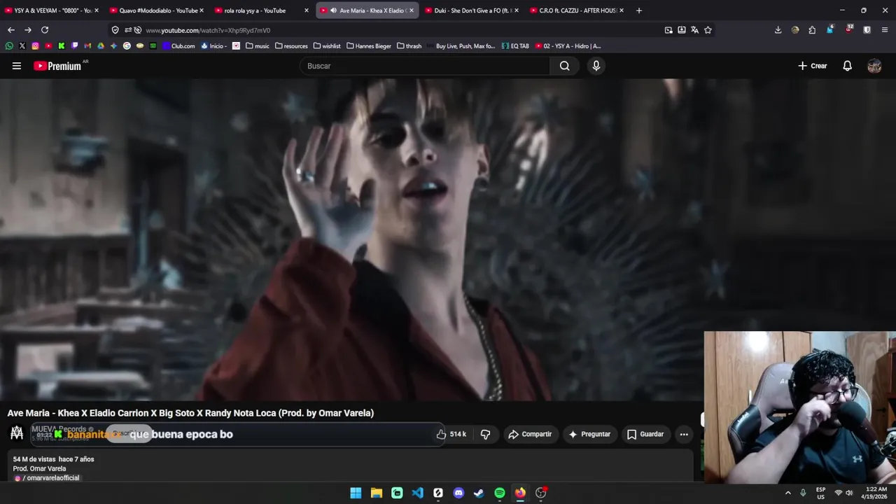Viewport: 896px width, 504px height.
Task: Open the Club.com bookmark
Action: [178, 46]
